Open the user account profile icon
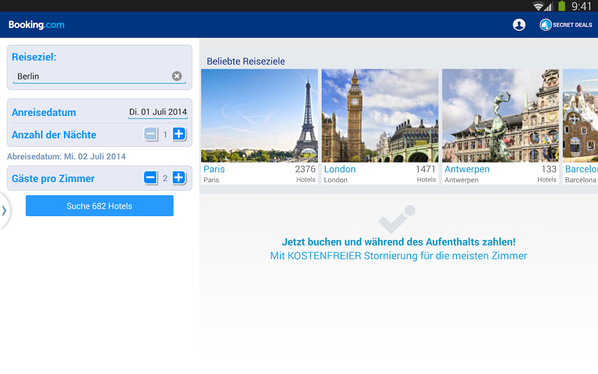 519,25
